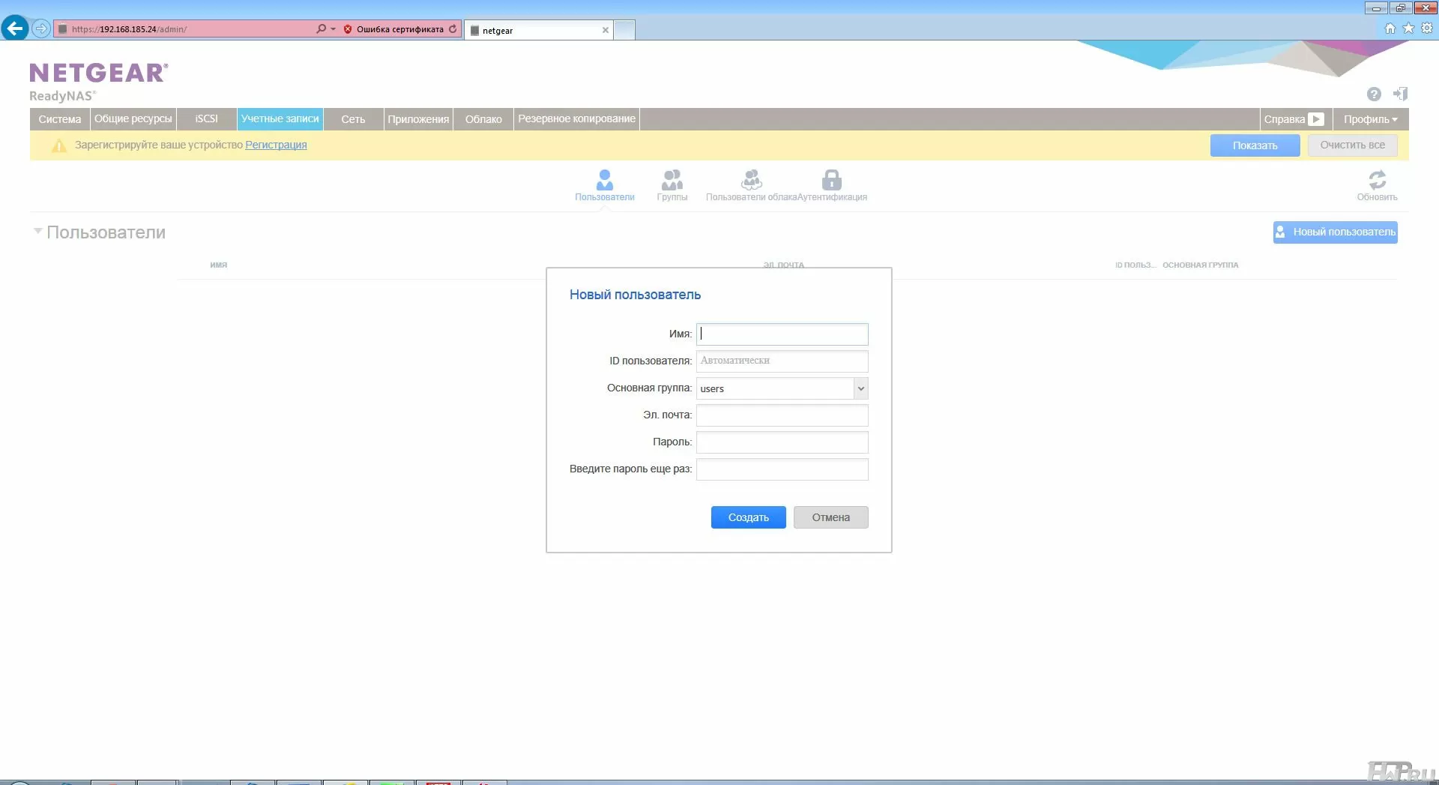Go back with browser back arrow
The width and height of the screenshot is (1439, 785).
[x=14, y=29]
